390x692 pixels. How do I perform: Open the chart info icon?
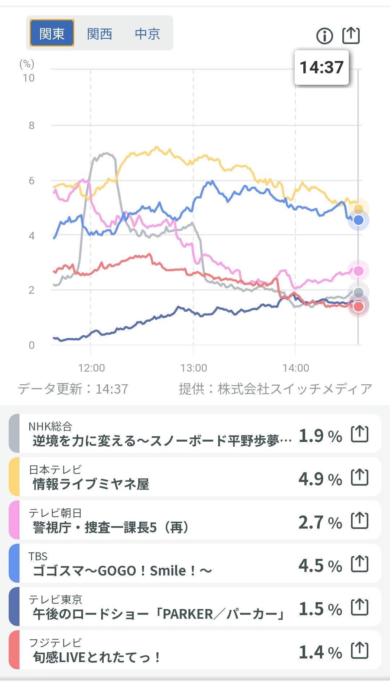click(324, 36)
